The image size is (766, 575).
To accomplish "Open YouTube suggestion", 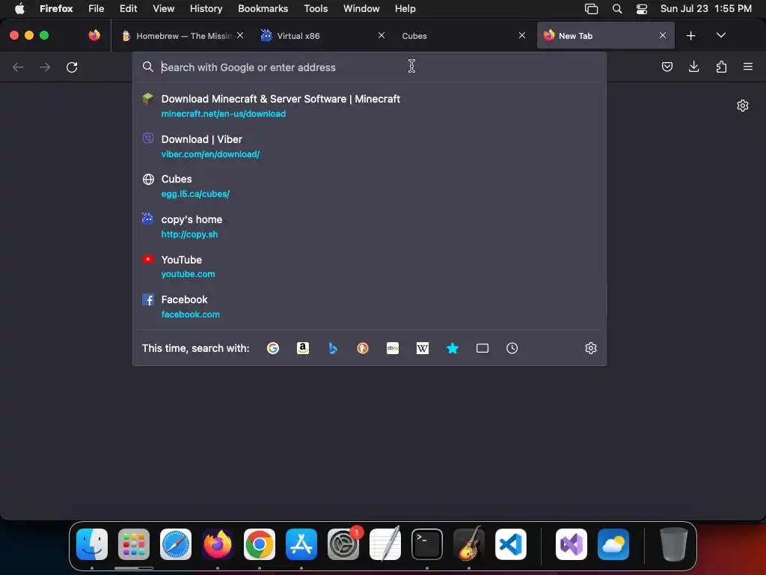I will (370, 267).
